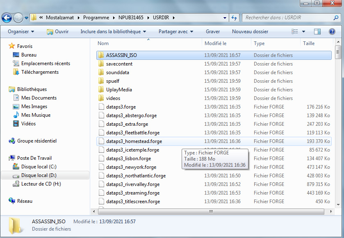Click the Back navigation arrow button
This screenshot has width=344, height=238.
7,18
